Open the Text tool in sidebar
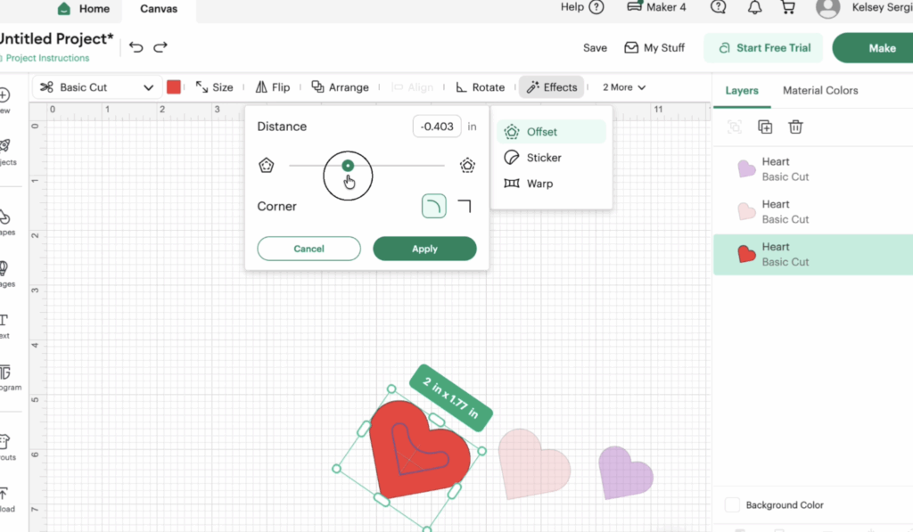 [x=4, y=326]
